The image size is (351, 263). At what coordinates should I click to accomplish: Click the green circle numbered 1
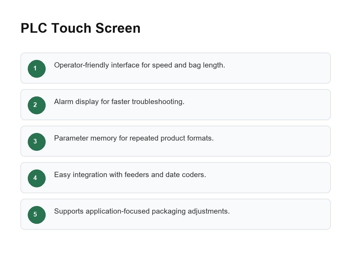(37, 69)
